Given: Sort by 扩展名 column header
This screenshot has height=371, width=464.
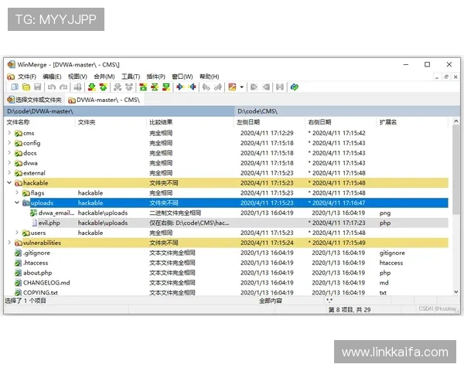Looking at the screenshot, I should [x=412, y=122].
